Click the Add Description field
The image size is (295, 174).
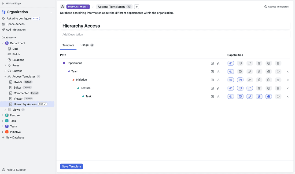coord(175,34)
